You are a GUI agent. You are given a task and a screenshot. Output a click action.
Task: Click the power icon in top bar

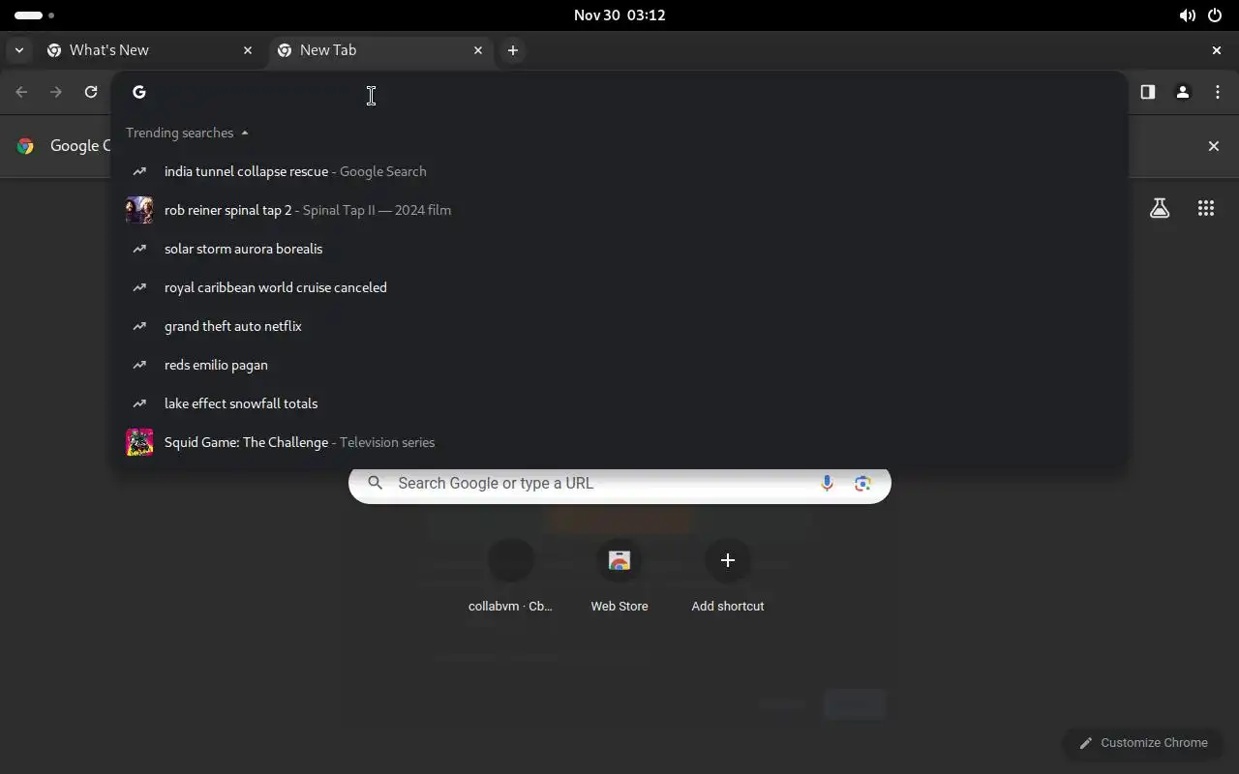(1215, 15)
